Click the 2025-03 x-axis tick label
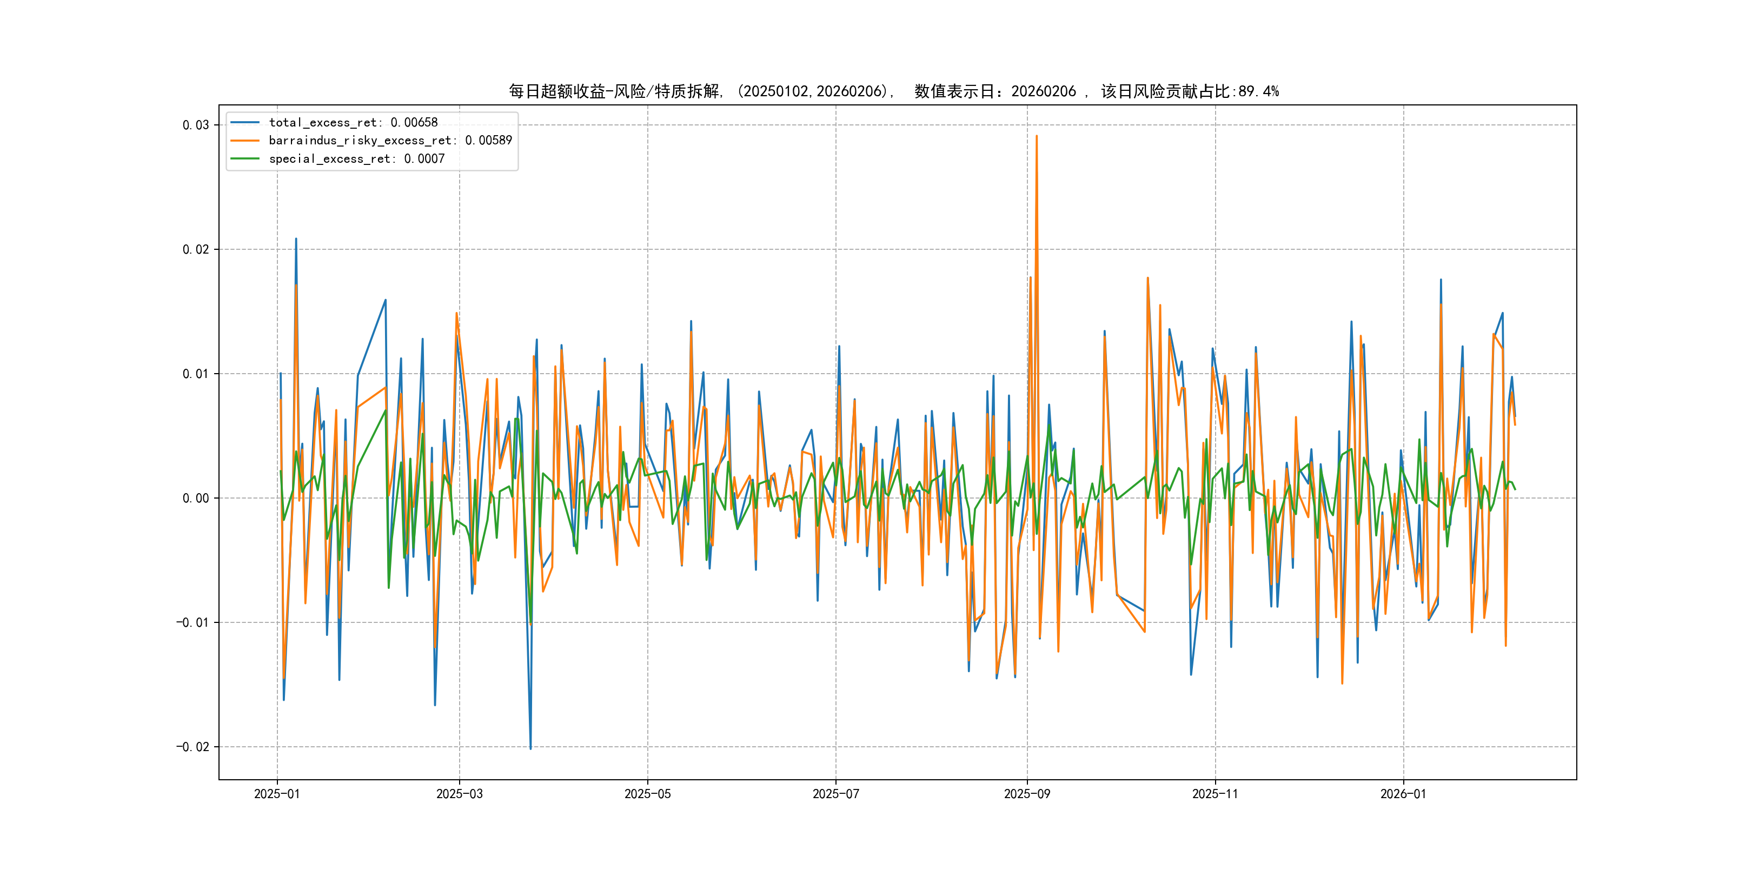The height and width of the screenshot is (876, 1752). click(x=459, y=794)
